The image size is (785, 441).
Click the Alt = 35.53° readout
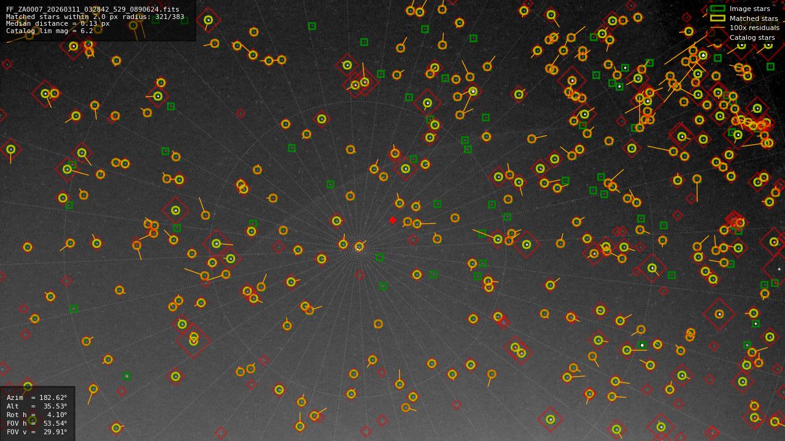click(x=37, y=406)
